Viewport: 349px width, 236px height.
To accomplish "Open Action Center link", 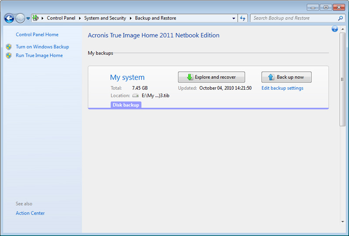I will pyautogui.click(x=30, y=213).
